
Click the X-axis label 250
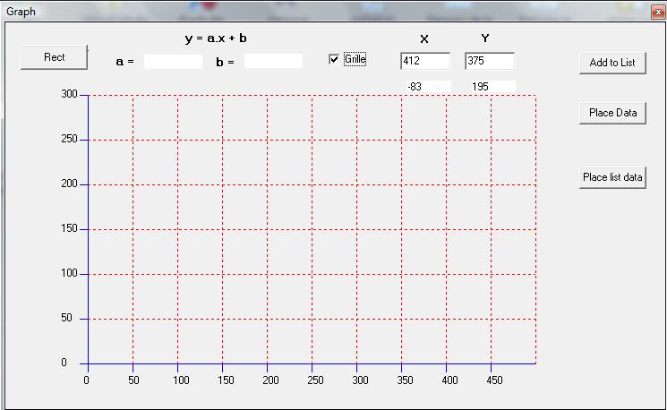(x=315, y=380)
